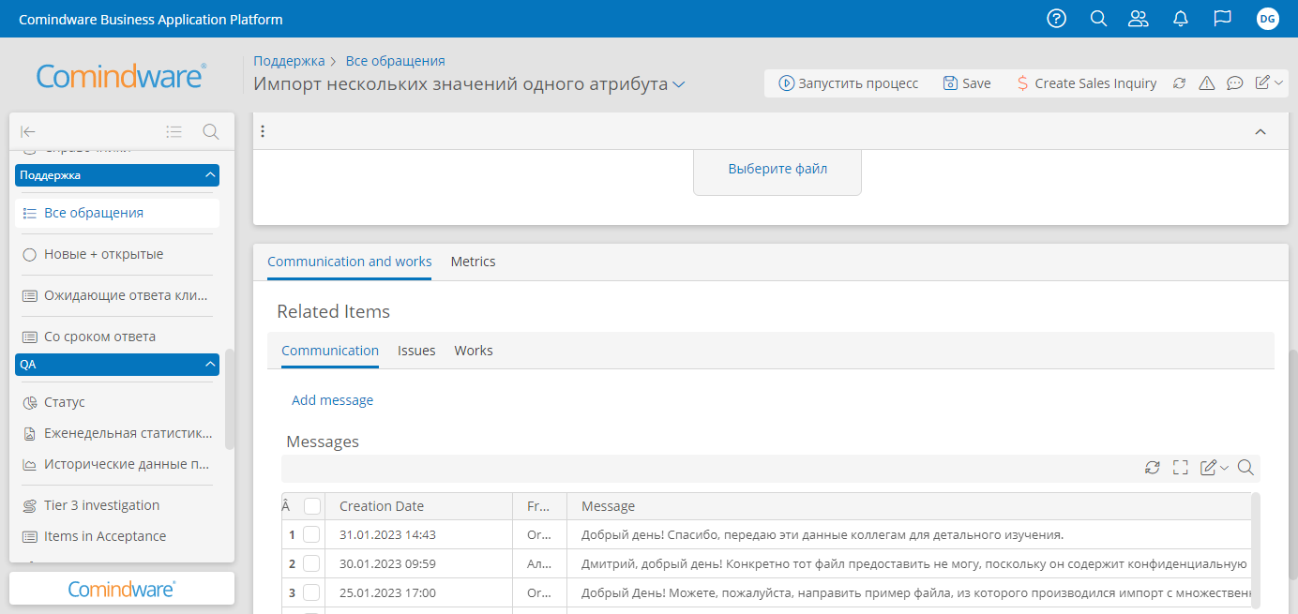1298x614 pixels.
Task: Open Исторические данные п... sidebar item
Action: click(x=117, y=464)
